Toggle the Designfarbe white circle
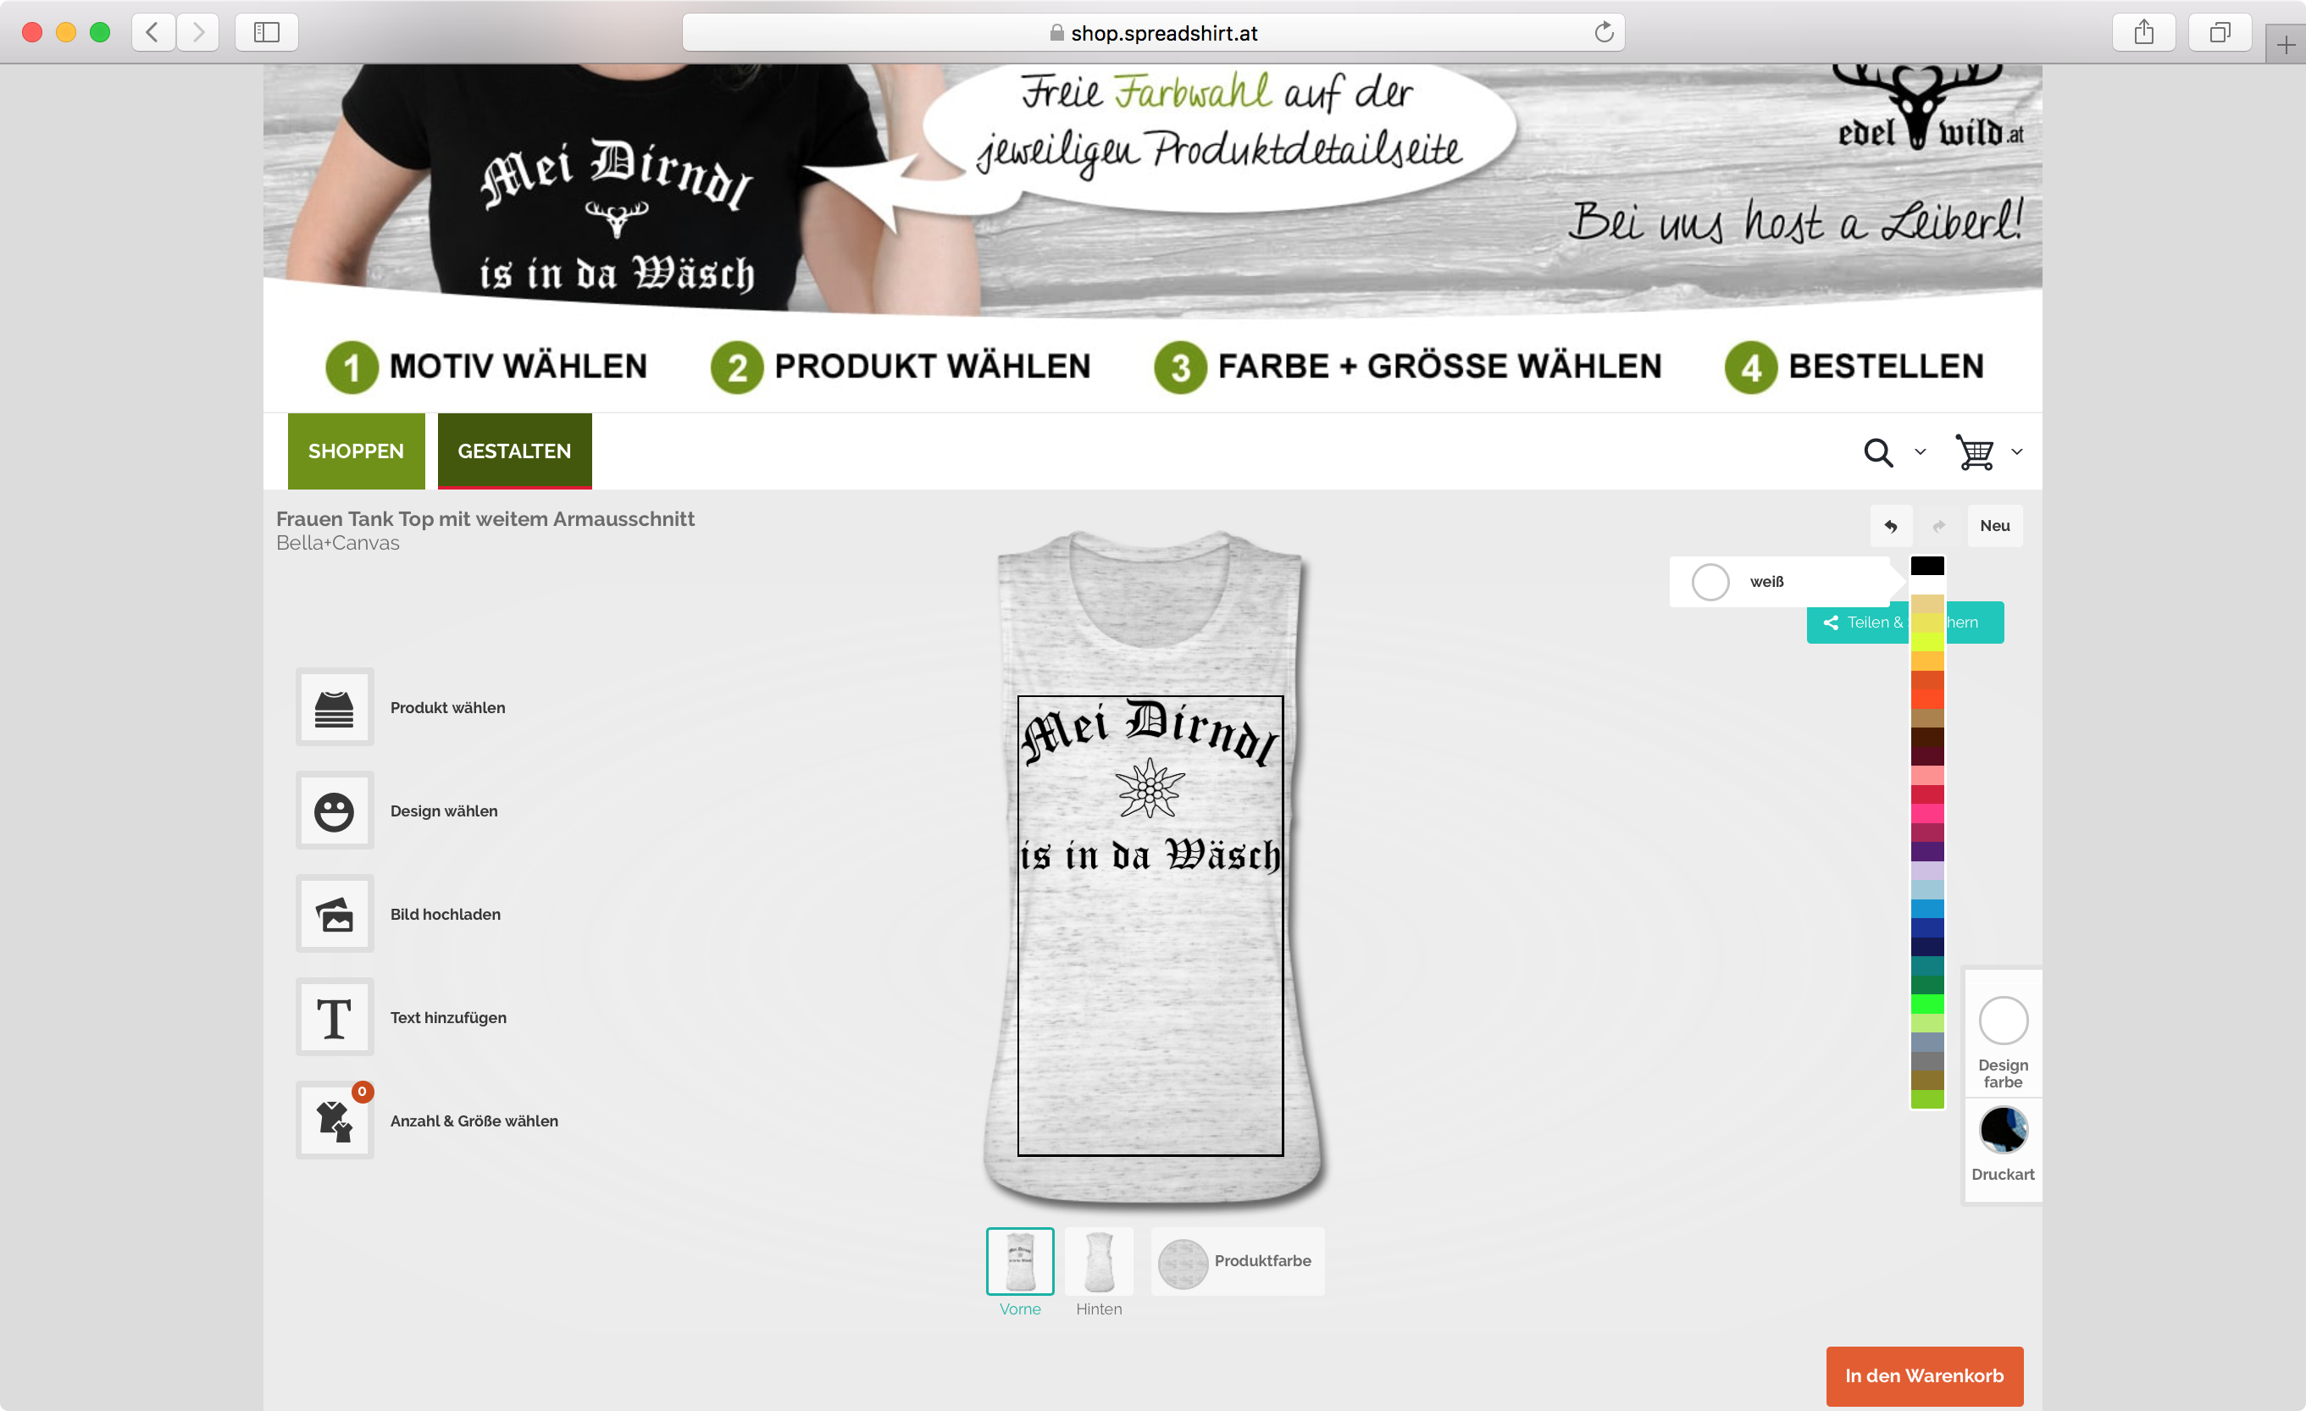Screen dimensions: 2306x1411 (2003, 1020)
